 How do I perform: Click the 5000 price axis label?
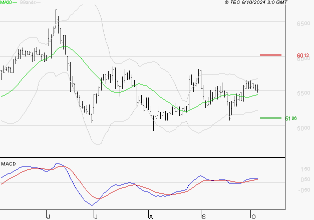coord(303,128)
